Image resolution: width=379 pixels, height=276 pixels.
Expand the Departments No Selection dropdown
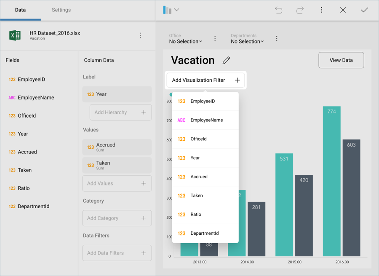(x=247, y=41)
